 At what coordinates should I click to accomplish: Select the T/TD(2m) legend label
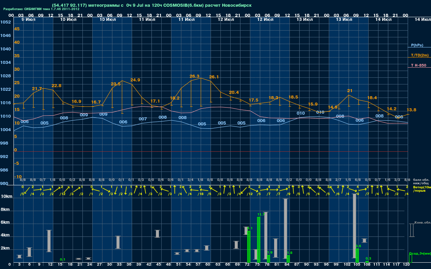(x=420, y=55)
